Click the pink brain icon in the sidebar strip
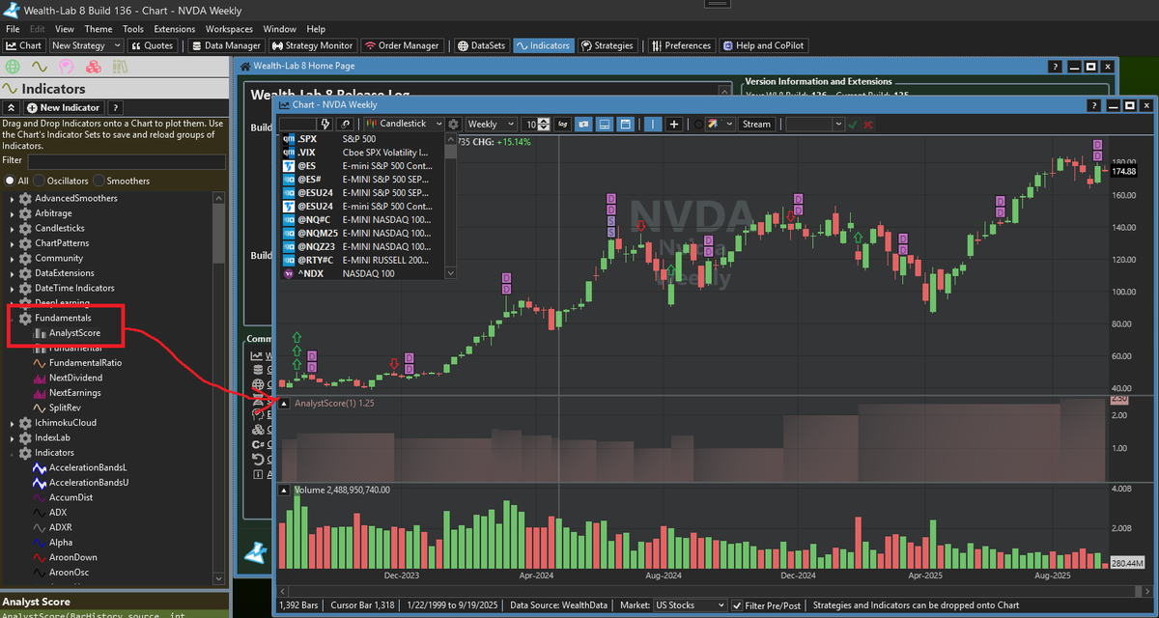 65,66
